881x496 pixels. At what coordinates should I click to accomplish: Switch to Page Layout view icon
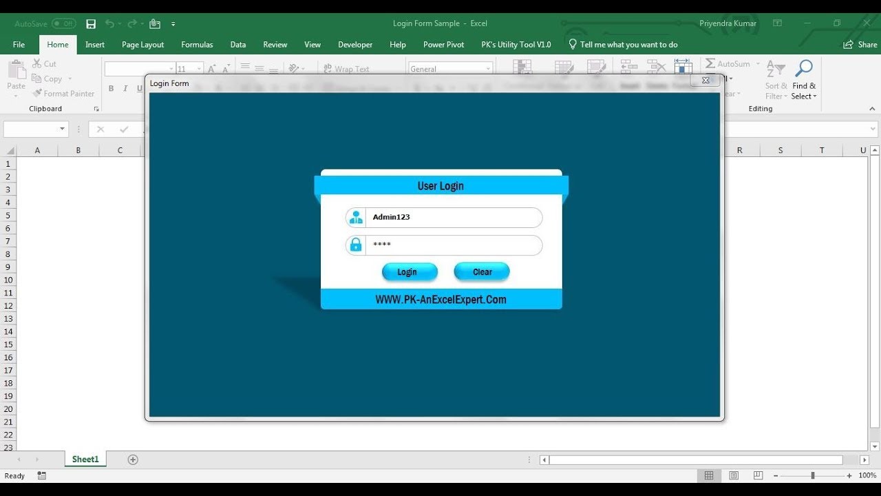(x=734, y=475)
